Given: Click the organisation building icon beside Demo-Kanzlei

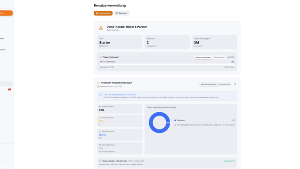Looking at the screenshot, I should coord(101,28).
